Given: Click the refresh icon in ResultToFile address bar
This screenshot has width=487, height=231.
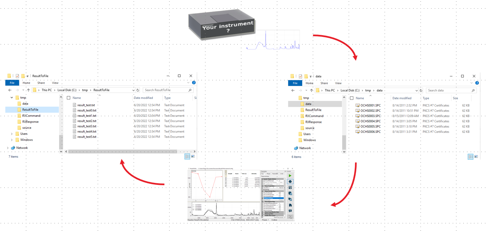Looking at the screenshot, I should [x=138, y=90].
